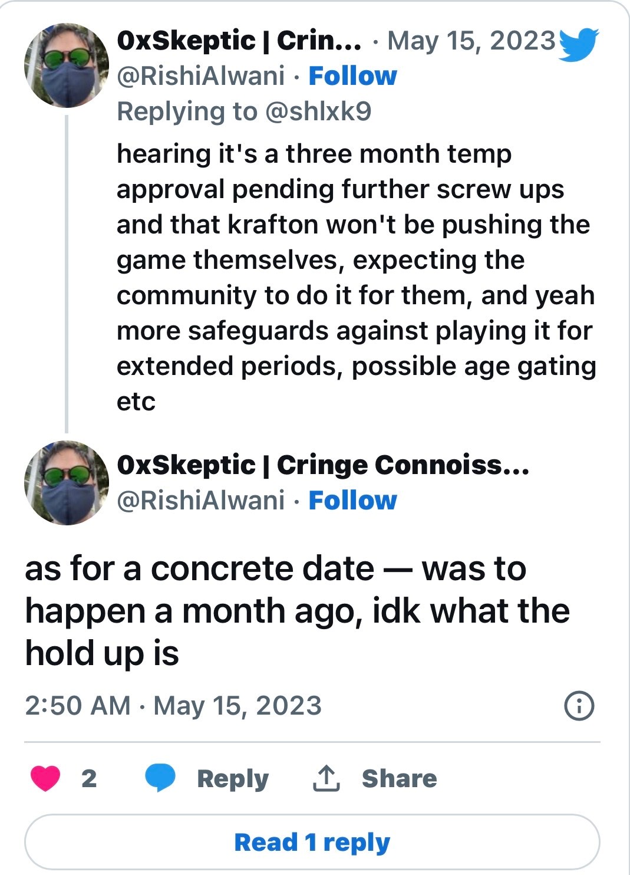Click the '2:50 AM · May 15, 2023' timestamp
The height and width of the screenshot is (875, 630).
173,706
